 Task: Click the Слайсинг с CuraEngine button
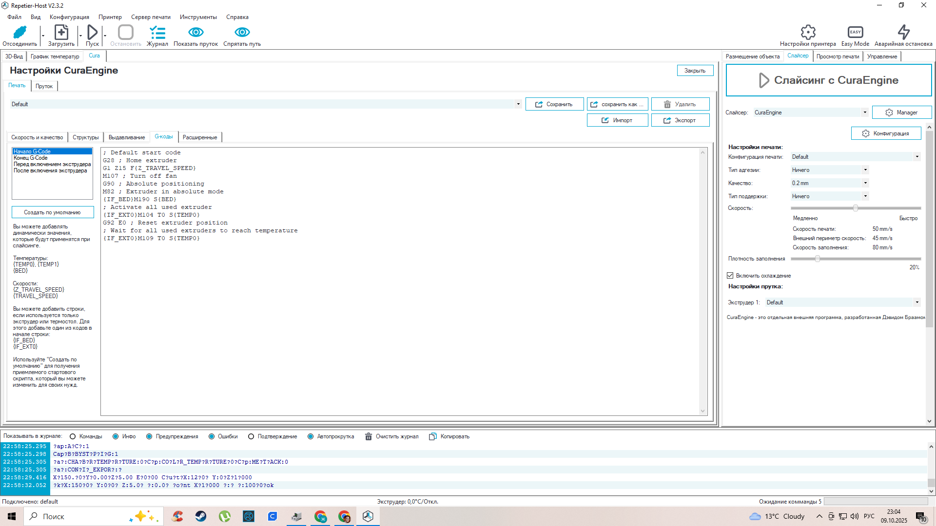tap(828, 80)
